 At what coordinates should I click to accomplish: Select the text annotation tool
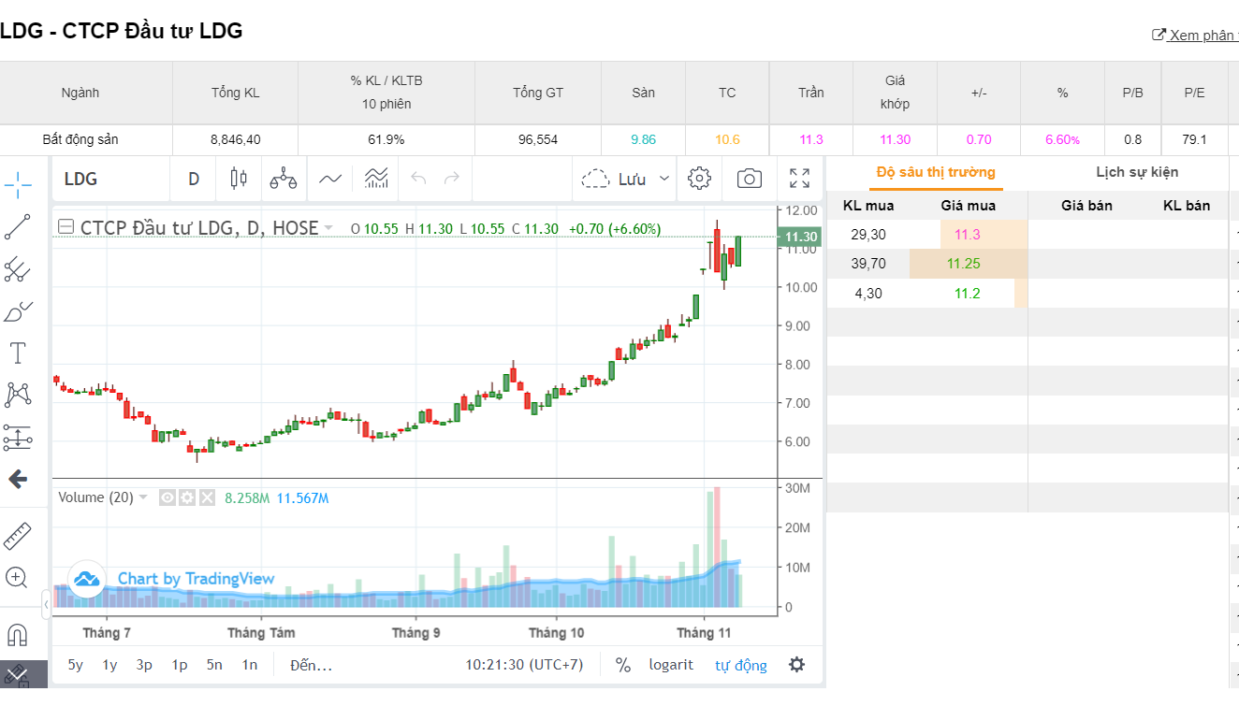tap(17, 353)
